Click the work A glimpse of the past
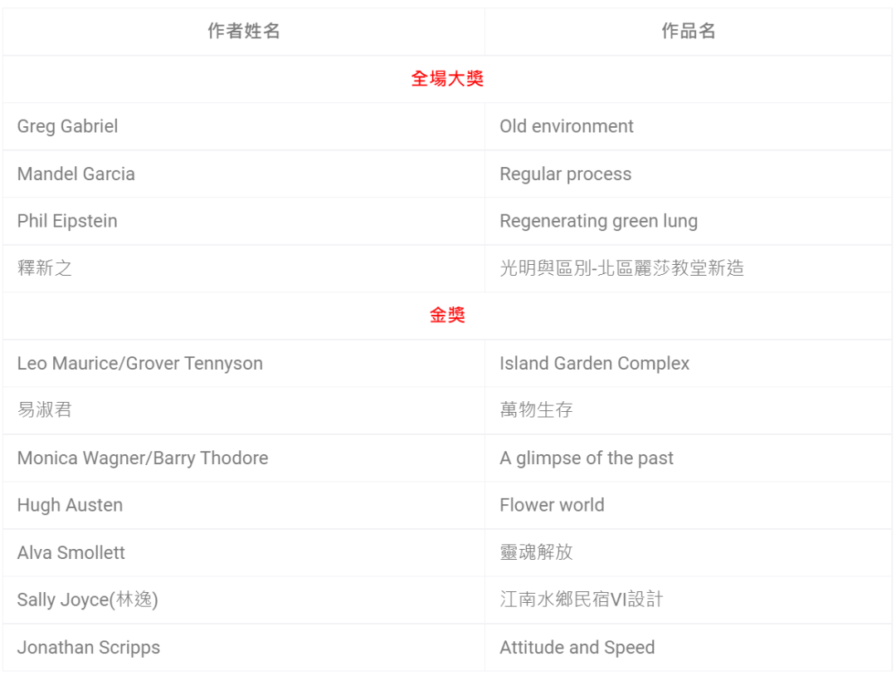This screenshot has width=896, height=676. (587, 458)
